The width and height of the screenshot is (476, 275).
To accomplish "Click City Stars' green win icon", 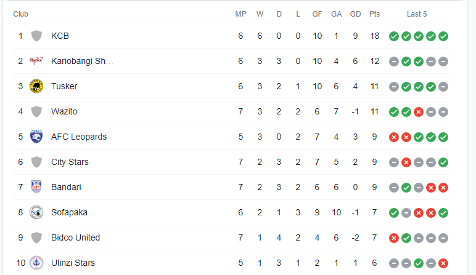I will tap(443, 162).
